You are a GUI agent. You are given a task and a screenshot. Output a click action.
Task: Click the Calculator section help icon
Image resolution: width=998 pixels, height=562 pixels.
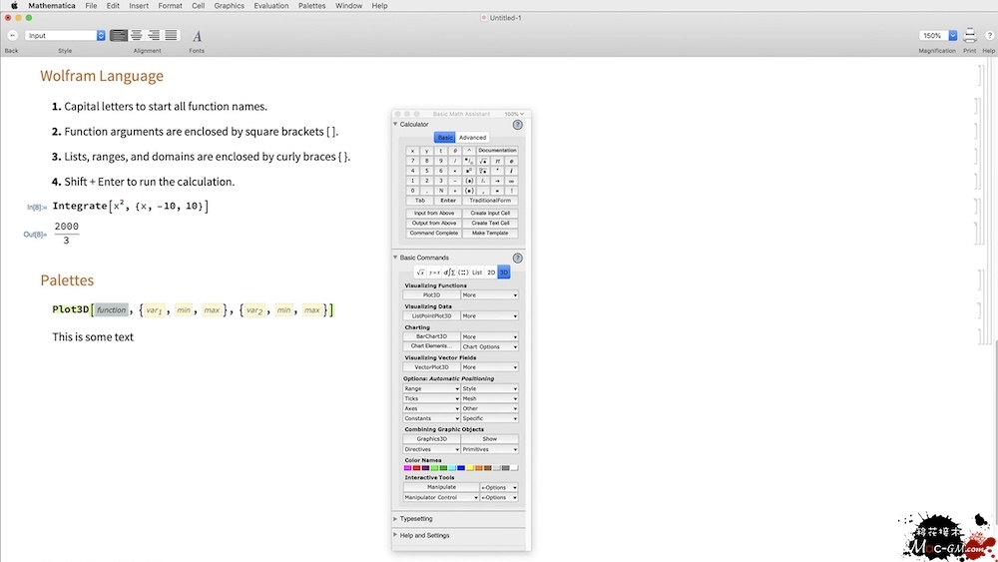(x=517, y=125)
